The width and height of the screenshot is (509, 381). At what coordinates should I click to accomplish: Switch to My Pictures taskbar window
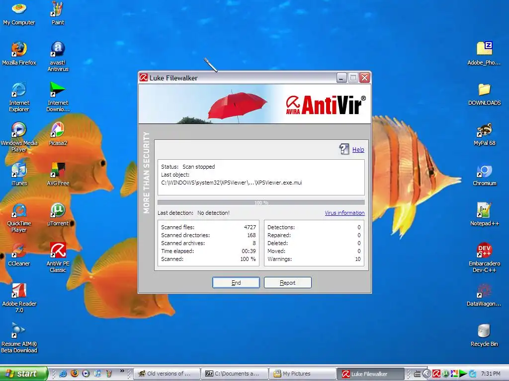(302, 374)
